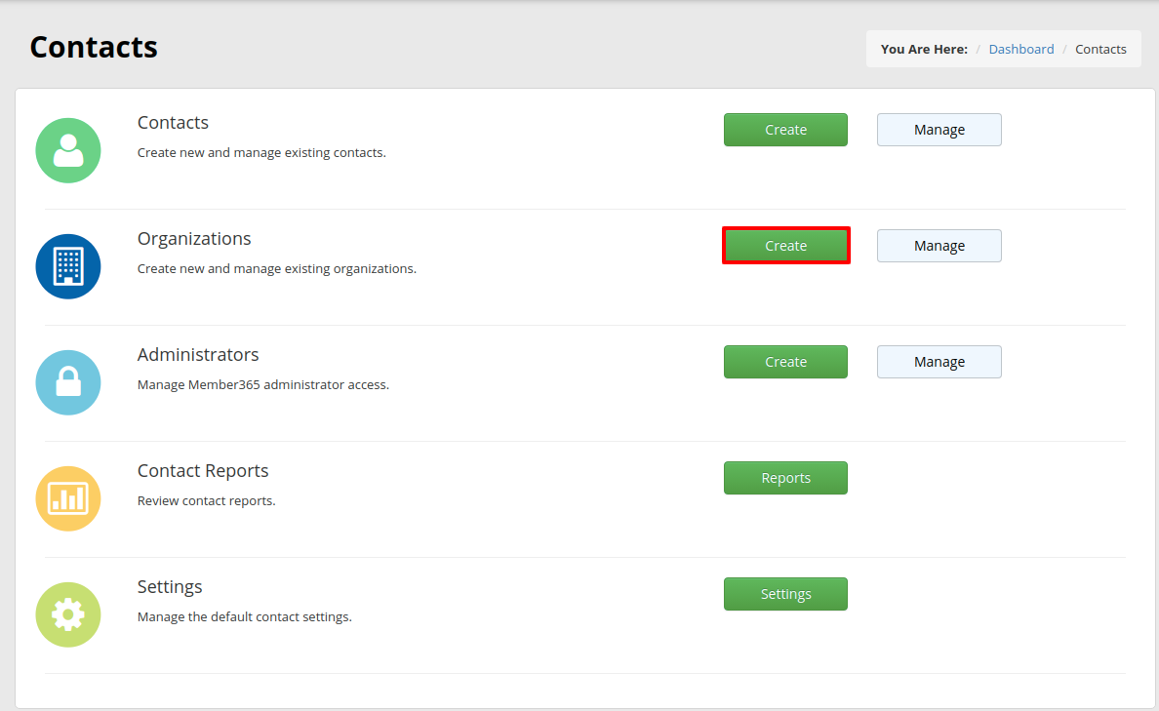Click the Contact Reports bar chart icon
The image size is (1159, 711).
[x=68, y=499]
